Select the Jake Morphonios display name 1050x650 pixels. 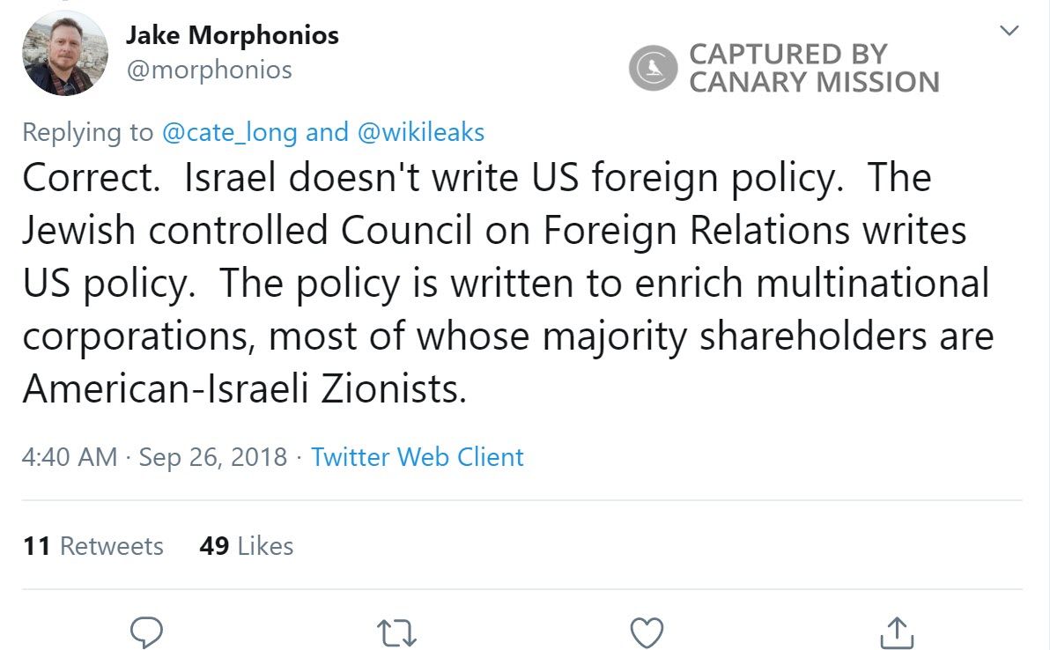[x=233, y=33]
